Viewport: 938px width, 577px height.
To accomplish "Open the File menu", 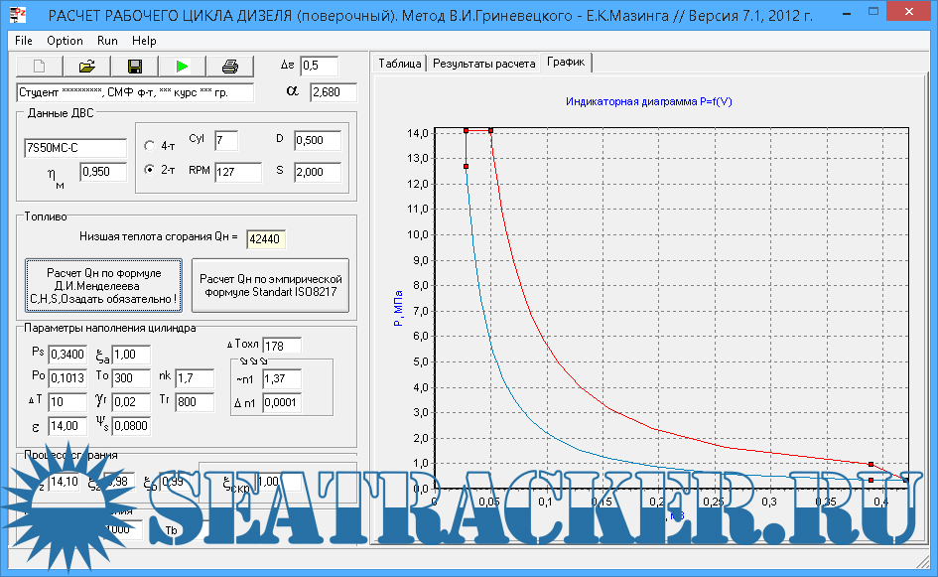I will pyautogui.click(x=24, y=41).
